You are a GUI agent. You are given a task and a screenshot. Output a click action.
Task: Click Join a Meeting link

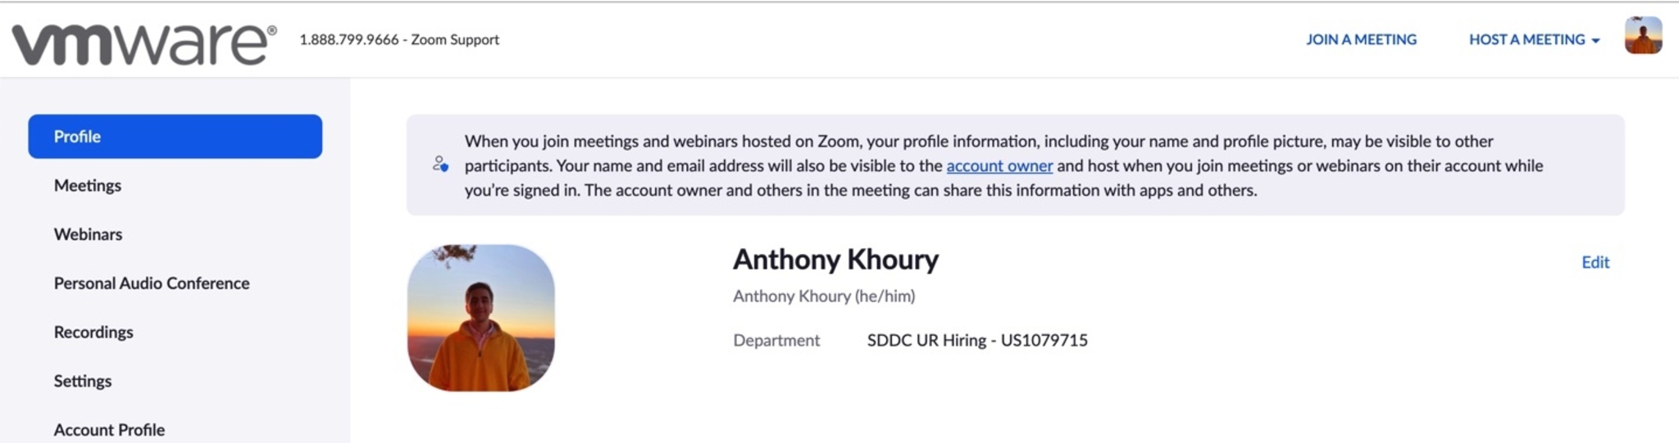1361,39
